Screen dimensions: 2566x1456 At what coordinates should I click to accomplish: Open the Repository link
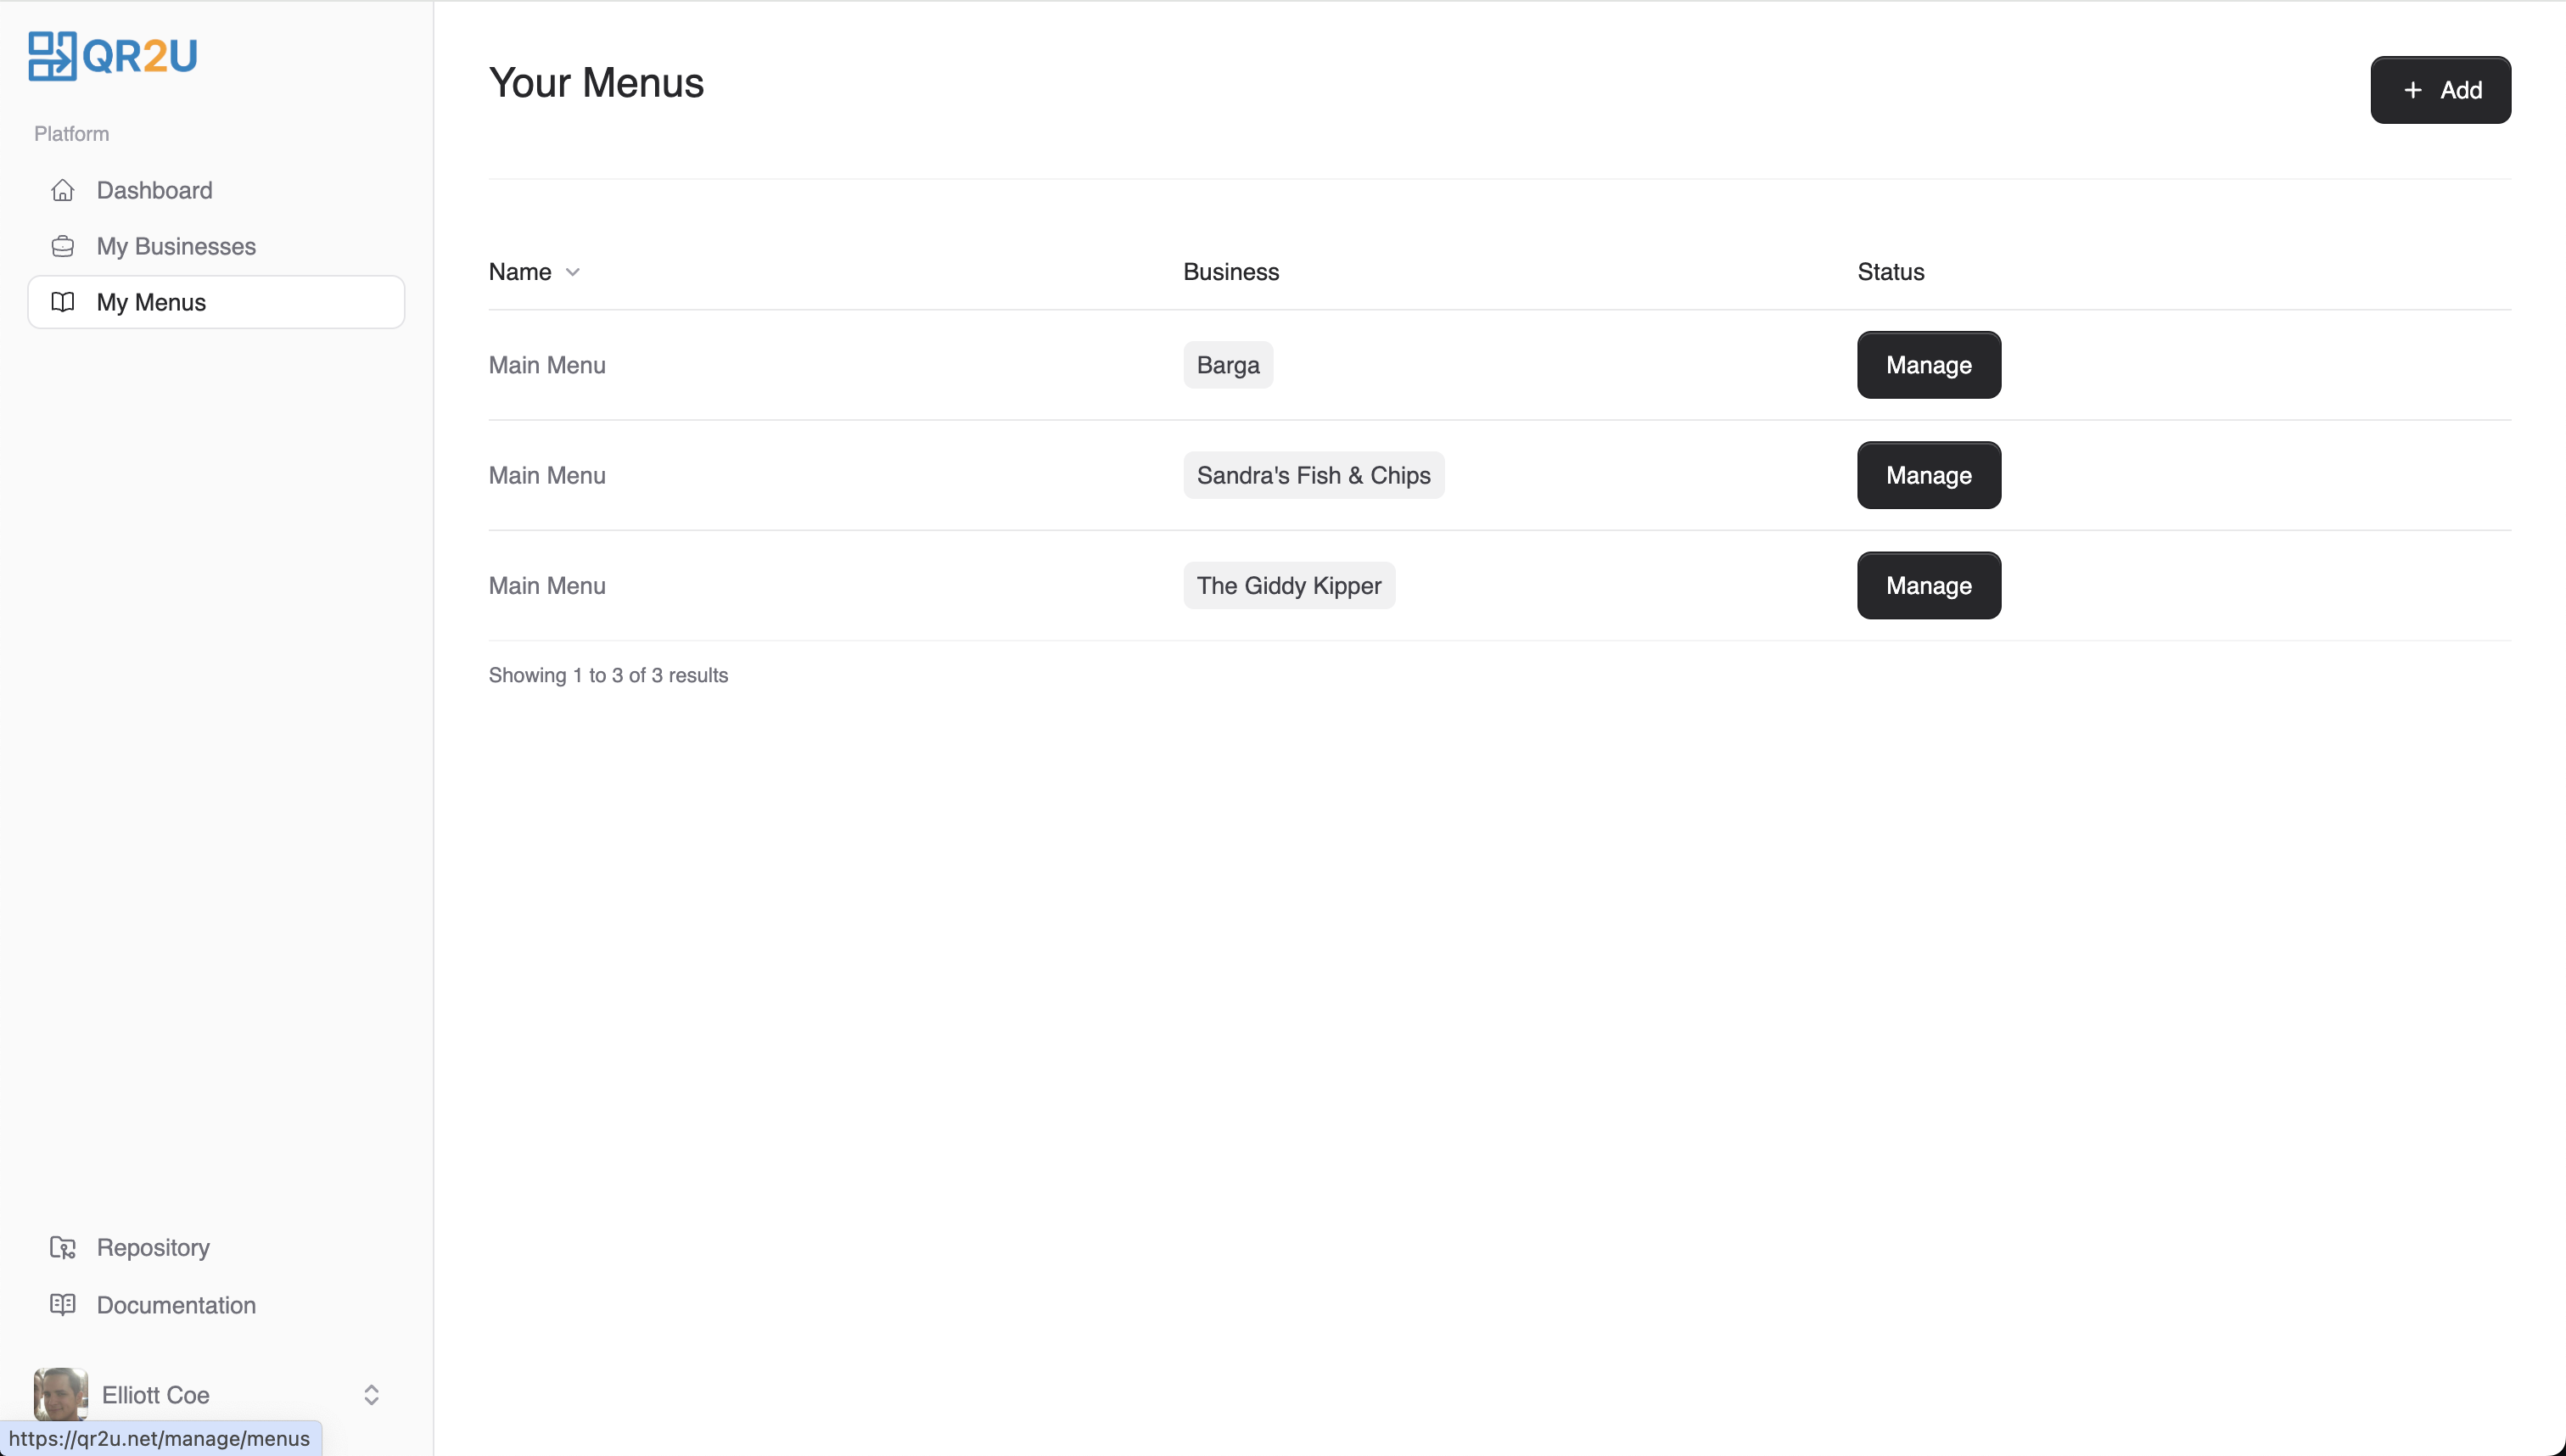tap(153, 1247)
